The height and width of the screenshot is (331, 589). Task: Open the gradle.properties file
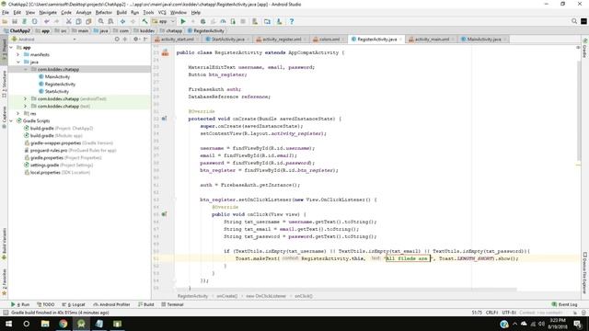coord(63,157)
